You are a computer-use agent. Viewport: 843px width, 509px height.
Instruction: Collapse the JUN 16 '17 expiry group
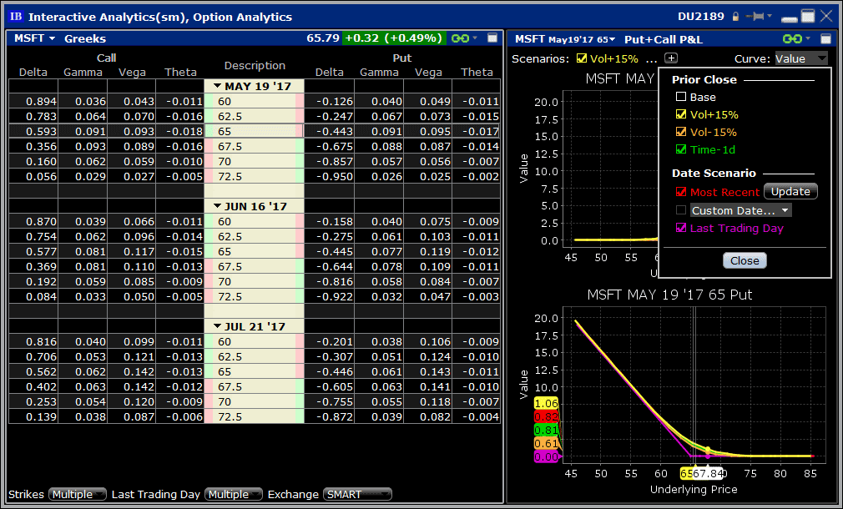click(217, 206)
